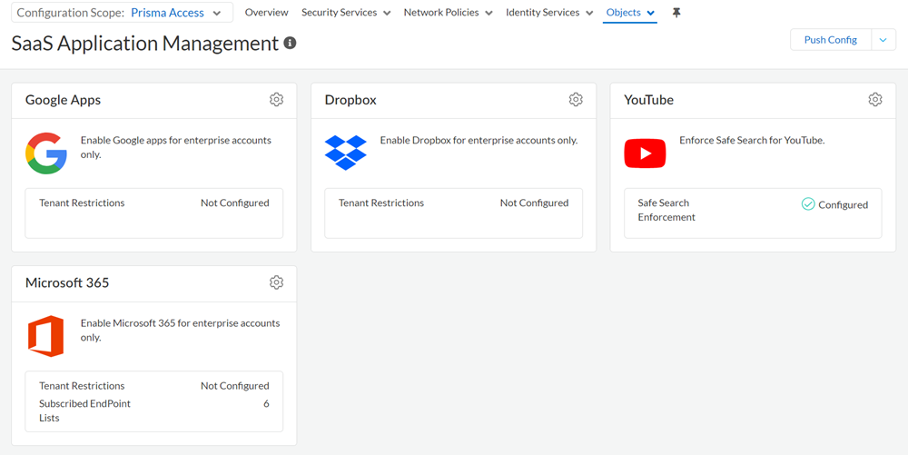Image resolution: width=908 pixels, height=455 pixels.
Task: Open YouTube settings gear
Action: (874, 100)
